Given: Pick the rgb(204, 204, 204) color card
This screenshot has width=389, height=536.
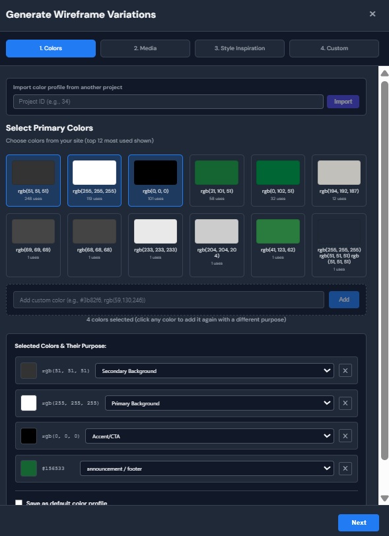Looking at the screenshot, I should (x=217, y=245).
